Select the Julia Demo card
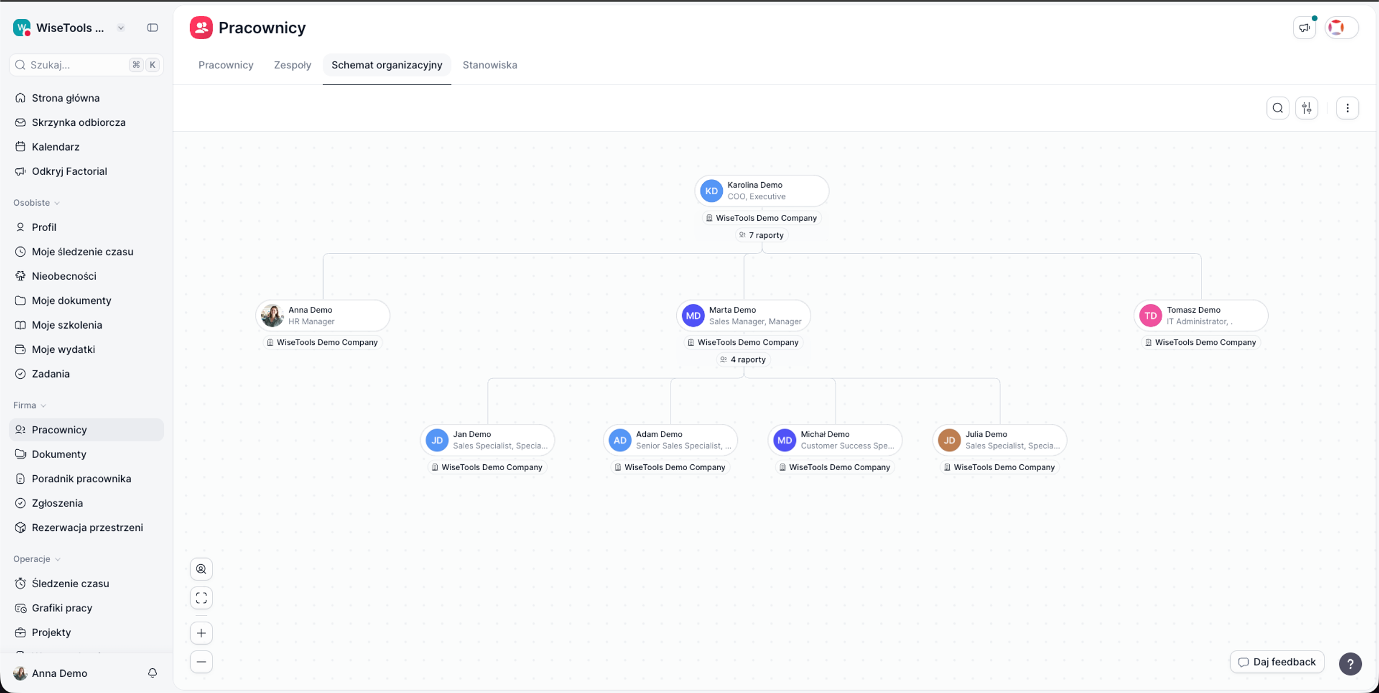 tap(1000, 440)
